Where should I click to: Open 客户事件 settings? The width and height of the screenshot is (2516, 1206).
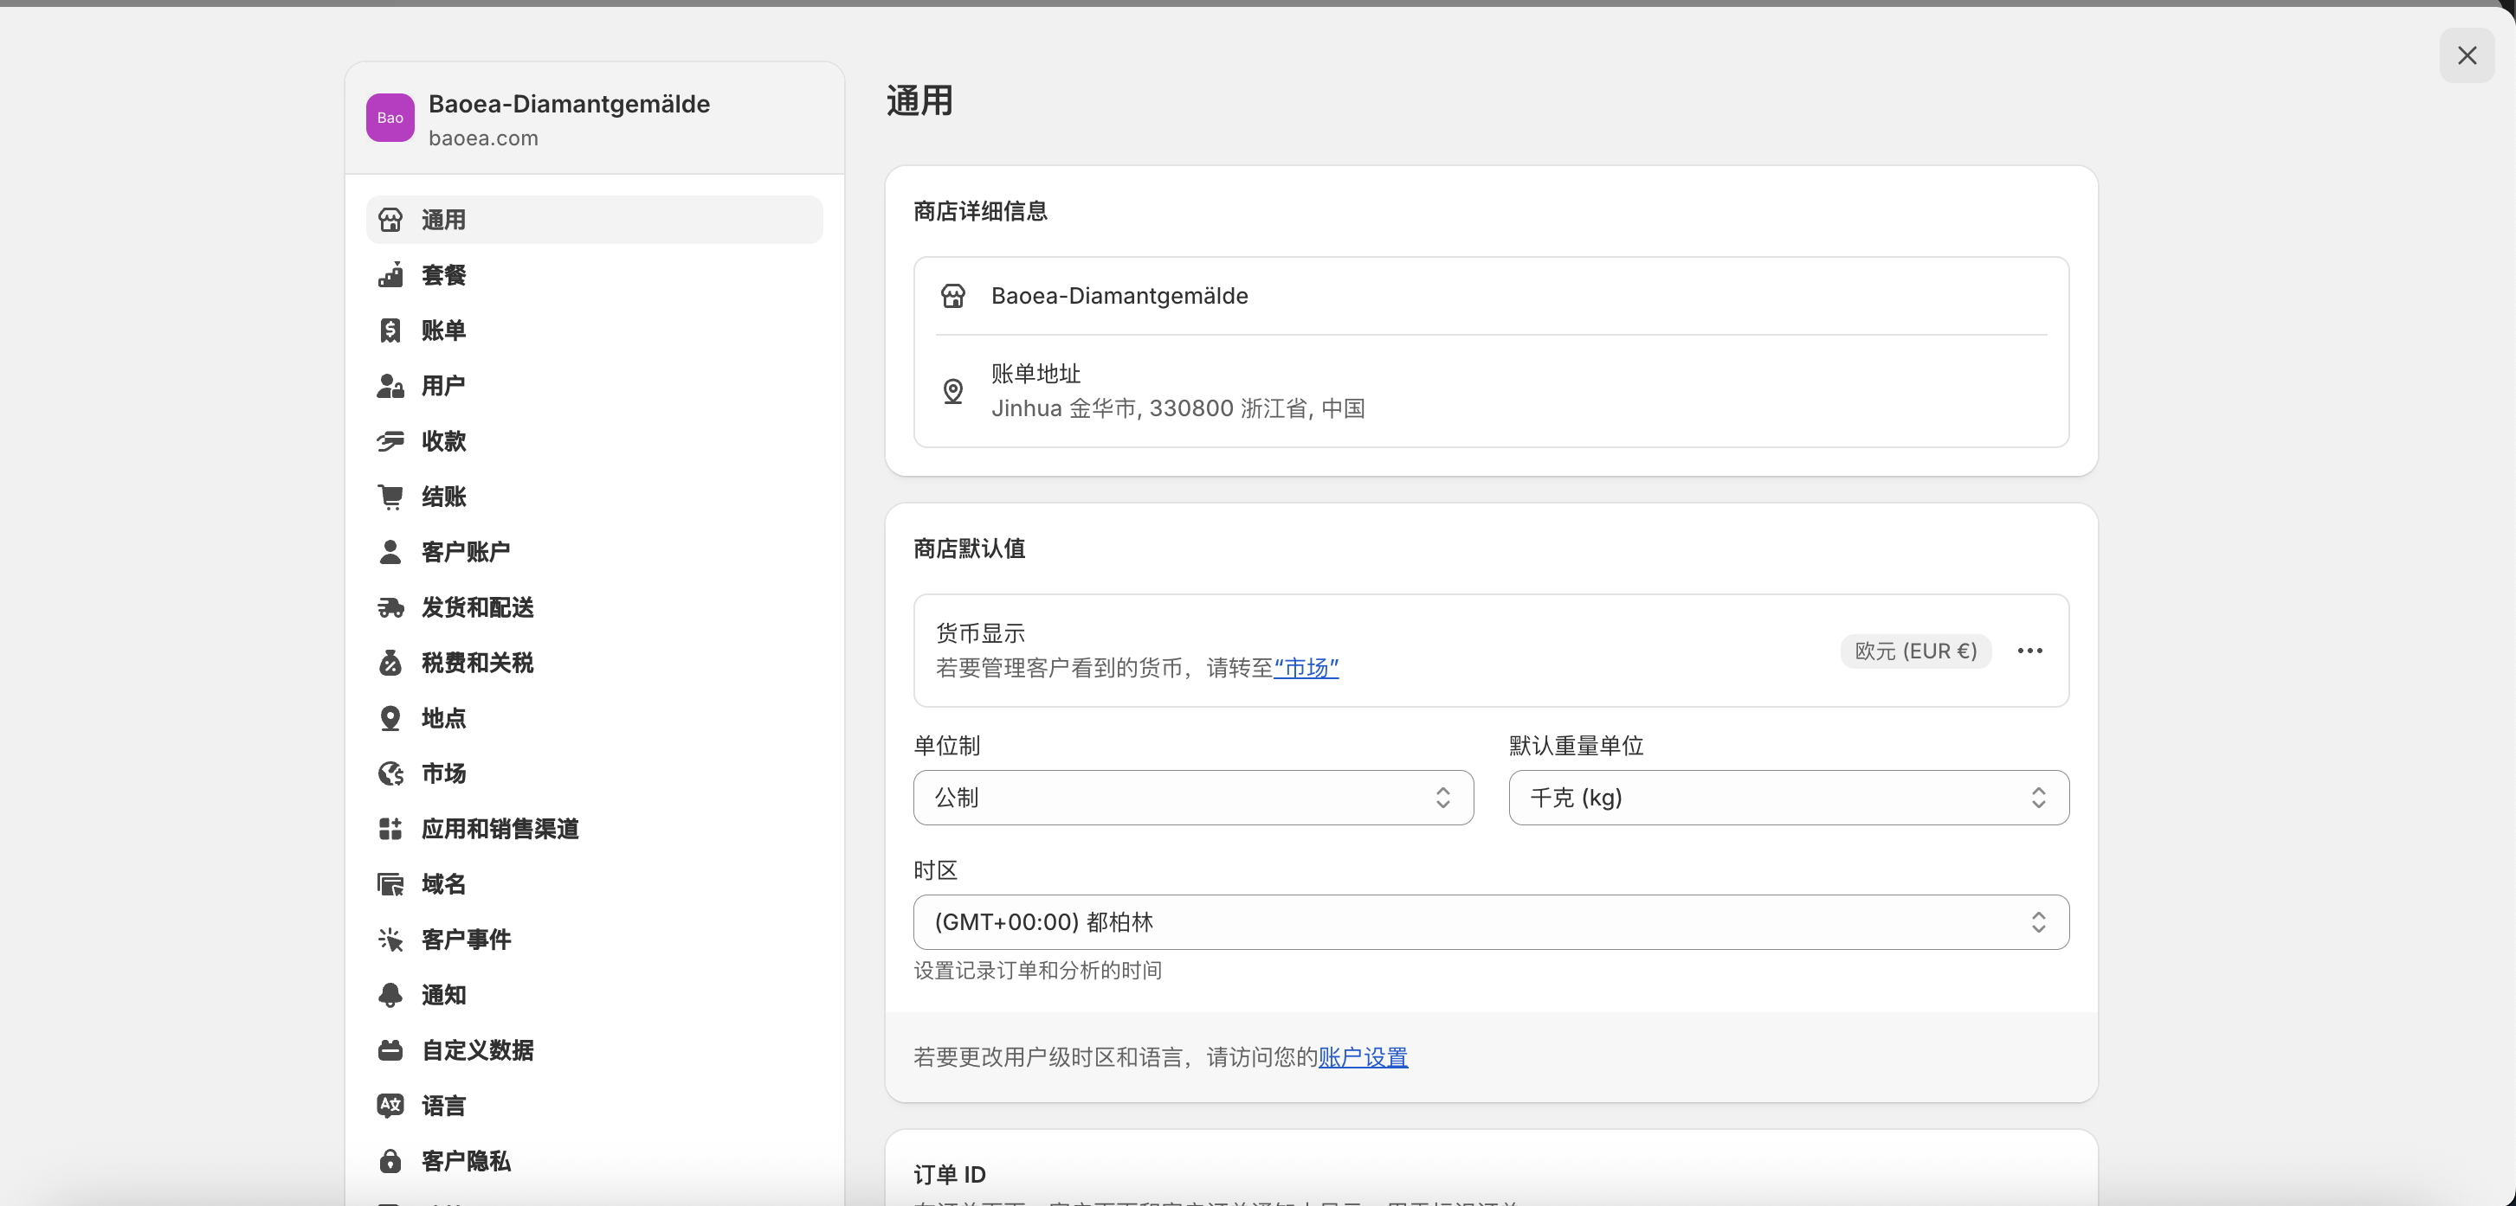(x=594, y=940)
